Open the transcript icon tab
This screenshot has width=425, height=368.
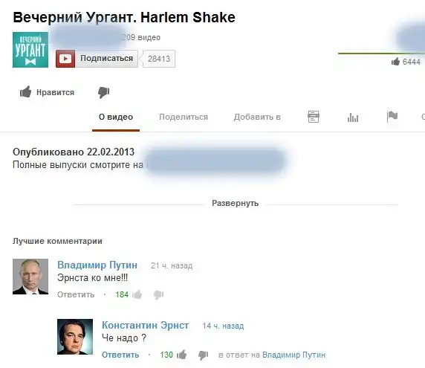coord(314,117)
